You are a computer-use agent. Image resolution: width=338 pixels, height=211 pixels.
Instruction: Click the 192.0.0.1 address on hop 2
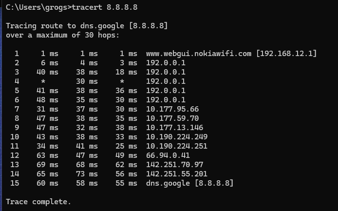166,63
